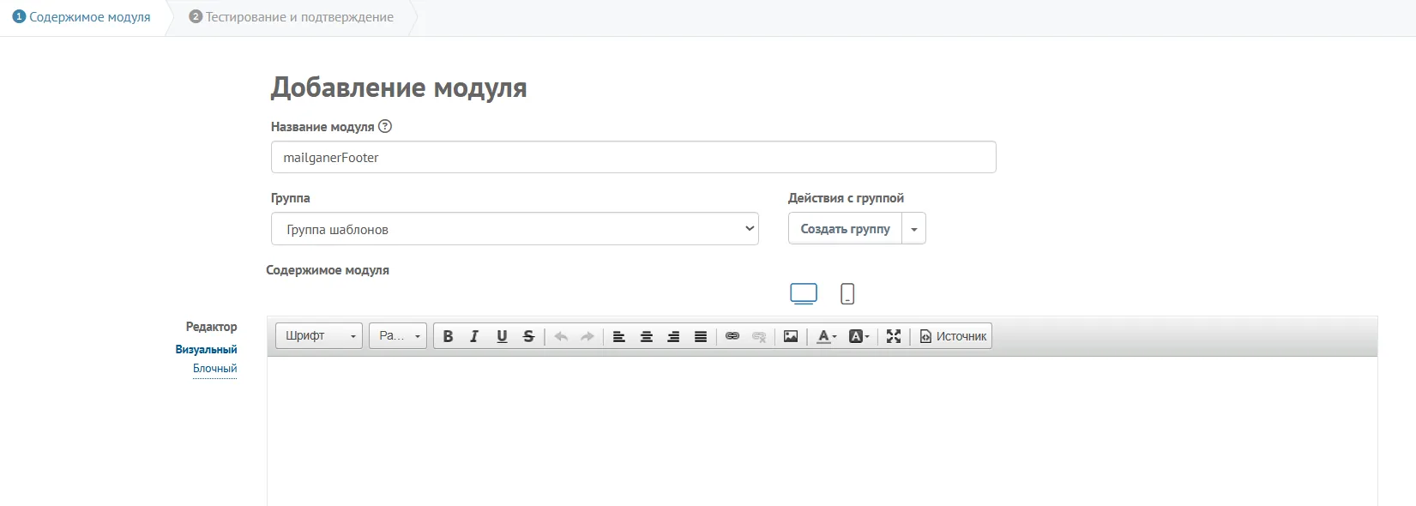Expand the Группа шаблонов select box
1416x506 pixels.
point(515,229)
